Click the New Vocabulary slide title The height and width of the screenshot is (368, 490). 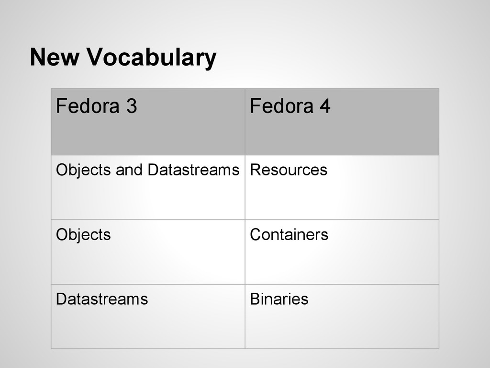[x=123, y=57]
